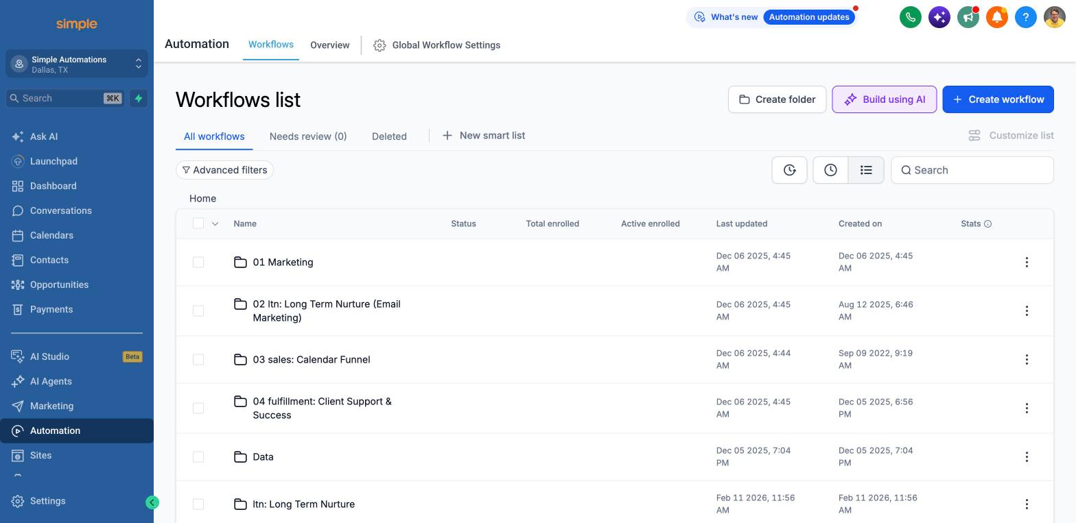This screenshot has height=523, width=1076.
Task: Click the workflows Search field
Action: 972,170
